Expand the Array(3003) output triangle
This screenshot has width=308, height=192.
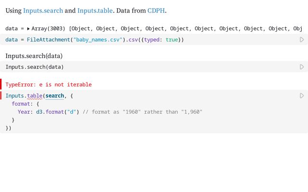pos(28,29)
